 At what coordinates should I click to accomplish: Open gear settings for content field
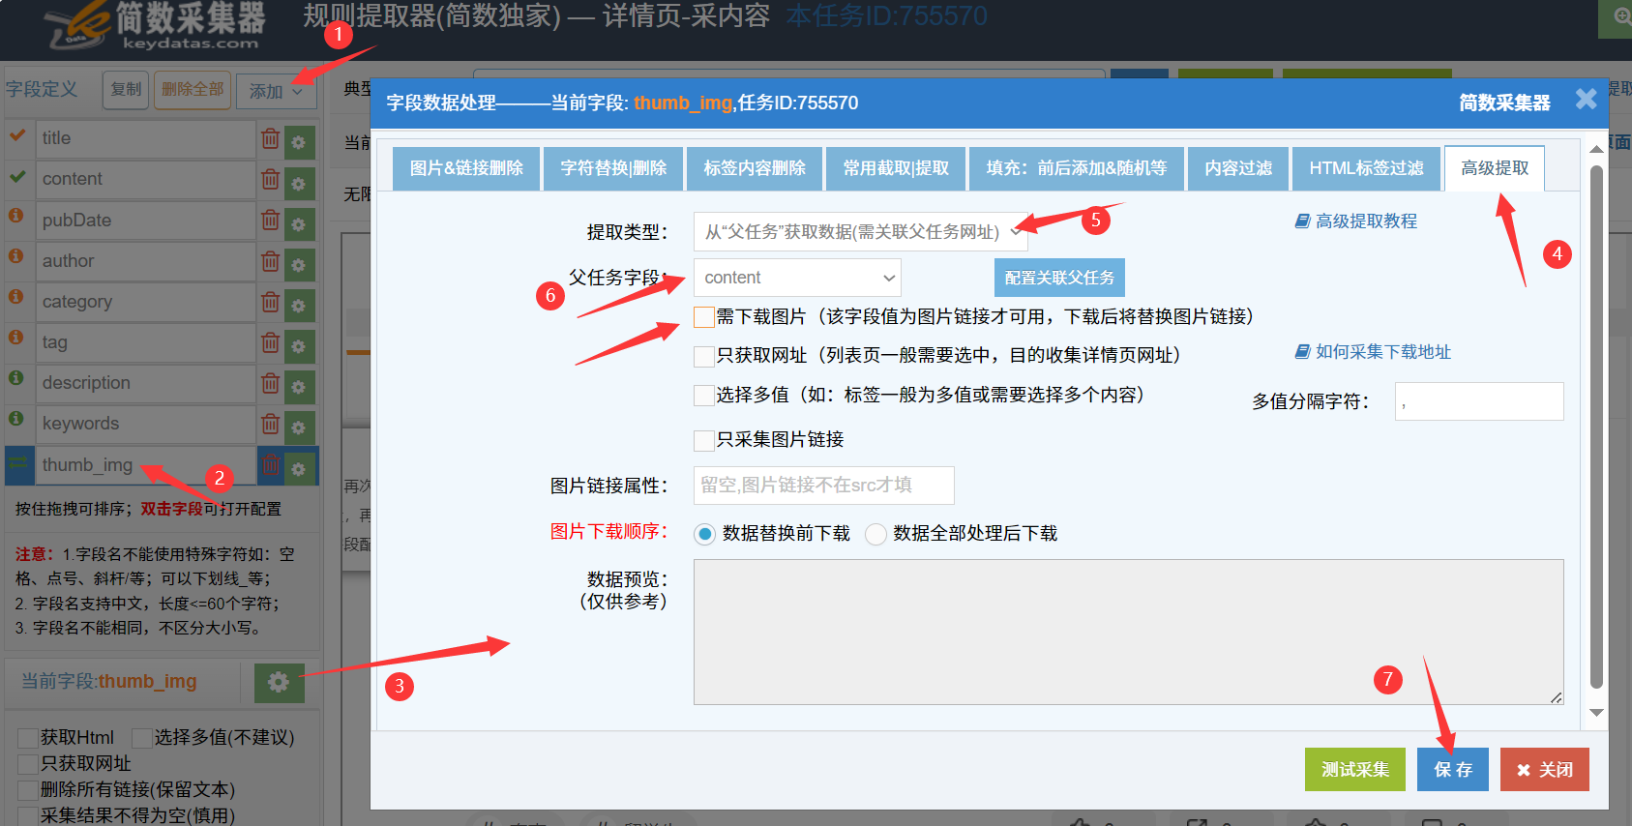click(x=299, y=182)
